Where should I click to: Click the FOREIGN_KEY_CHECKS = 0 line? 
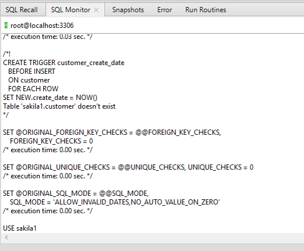point(51,141)
